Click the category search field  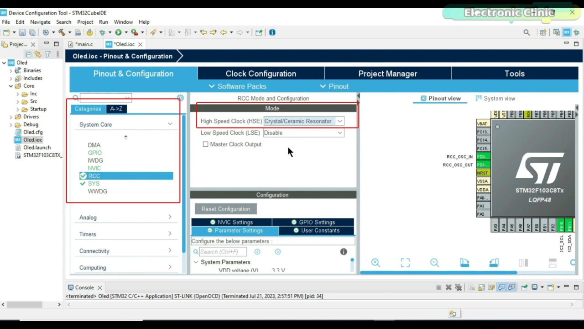(105, 98)
